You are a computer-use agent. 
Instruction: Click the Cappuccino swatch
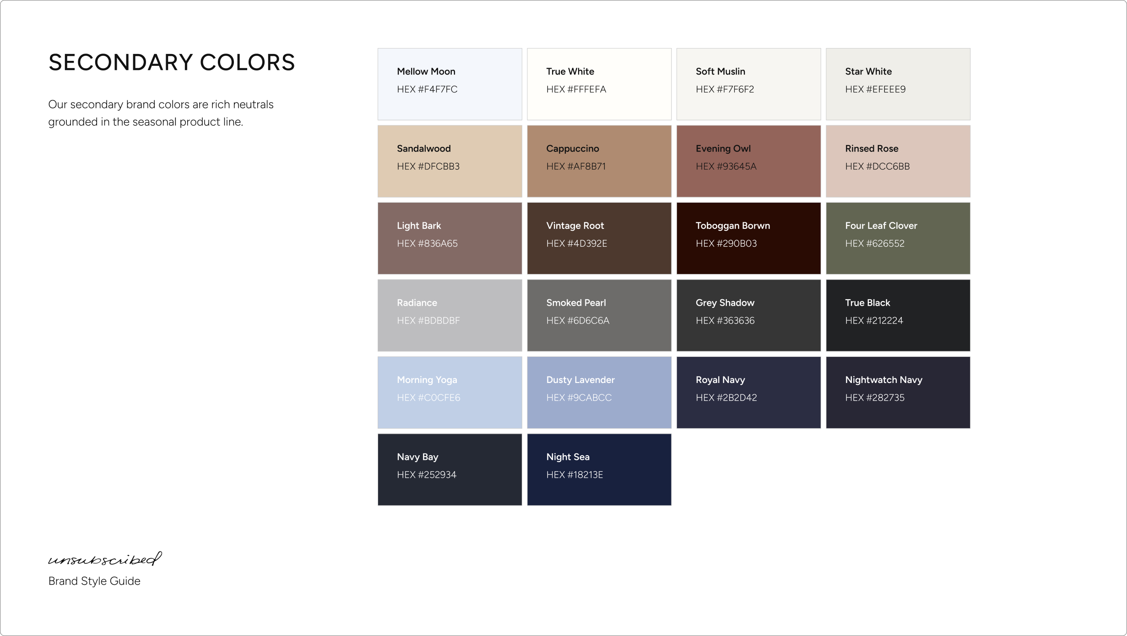pos(599,161)
